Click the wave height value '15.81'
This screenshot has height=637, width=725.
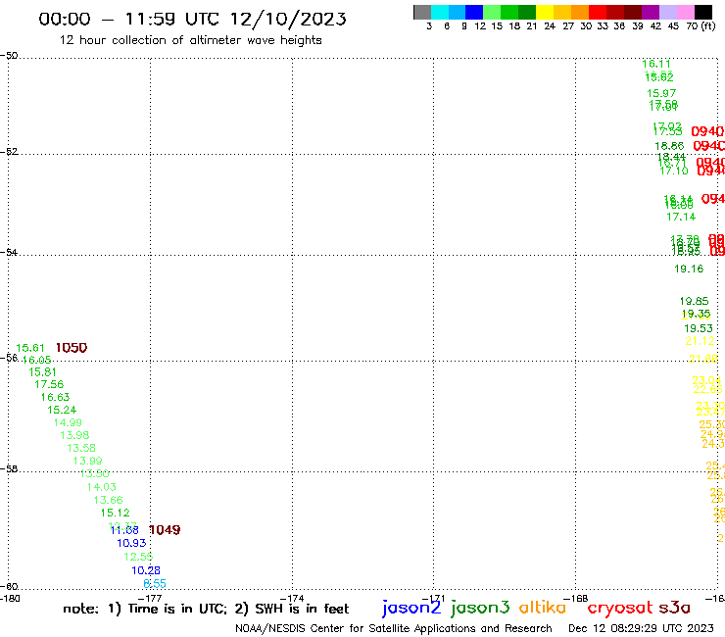click(42, 372)
